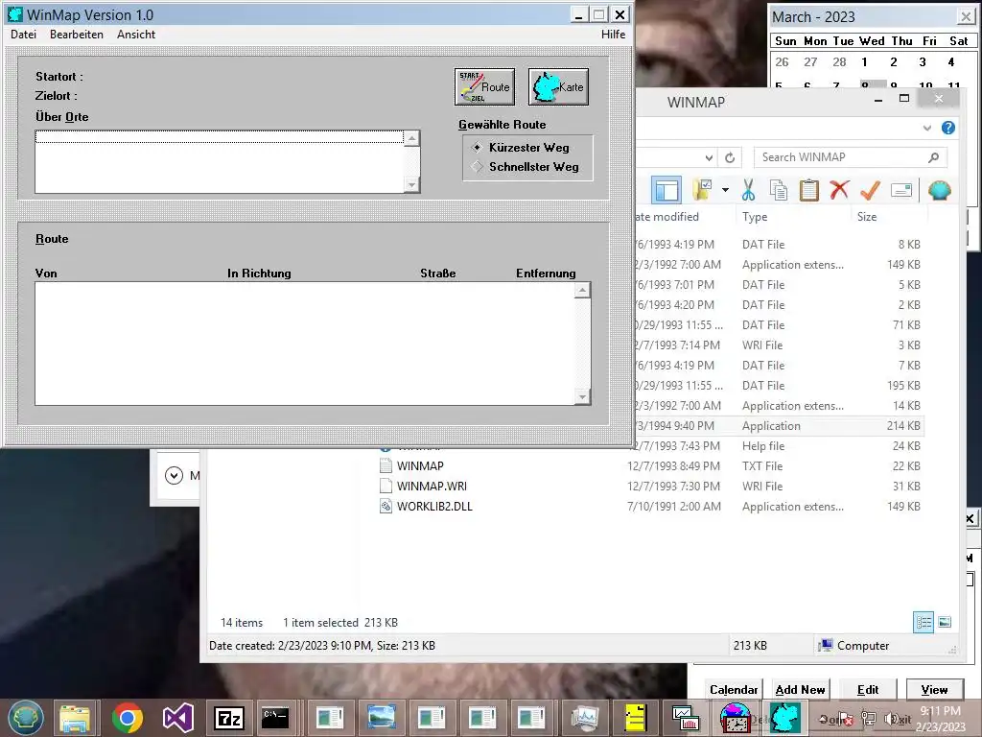Open the Datei menu

[23, 35]
